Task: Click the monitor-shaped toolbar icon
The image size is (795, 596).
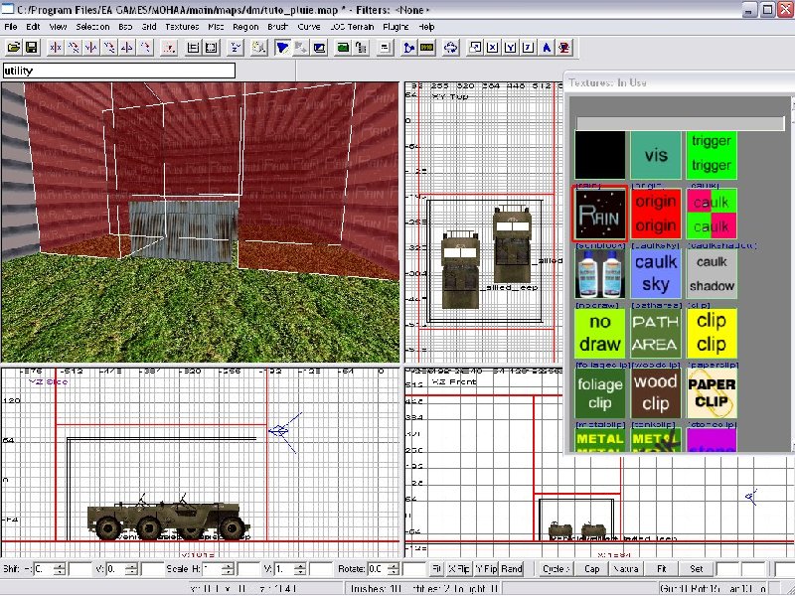Action: [x=319, y=48]
